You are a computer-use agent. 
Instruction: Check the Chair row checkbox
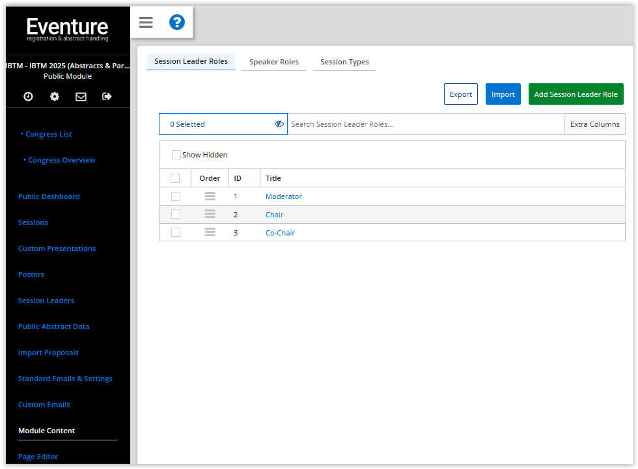tap(176, 214)
